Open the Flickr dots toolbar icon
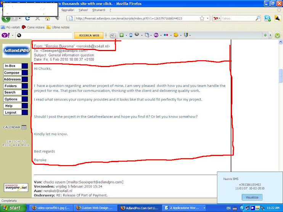The width and height of the screenshot is (283, 212). pyautogui.click(x=166, y=35)
